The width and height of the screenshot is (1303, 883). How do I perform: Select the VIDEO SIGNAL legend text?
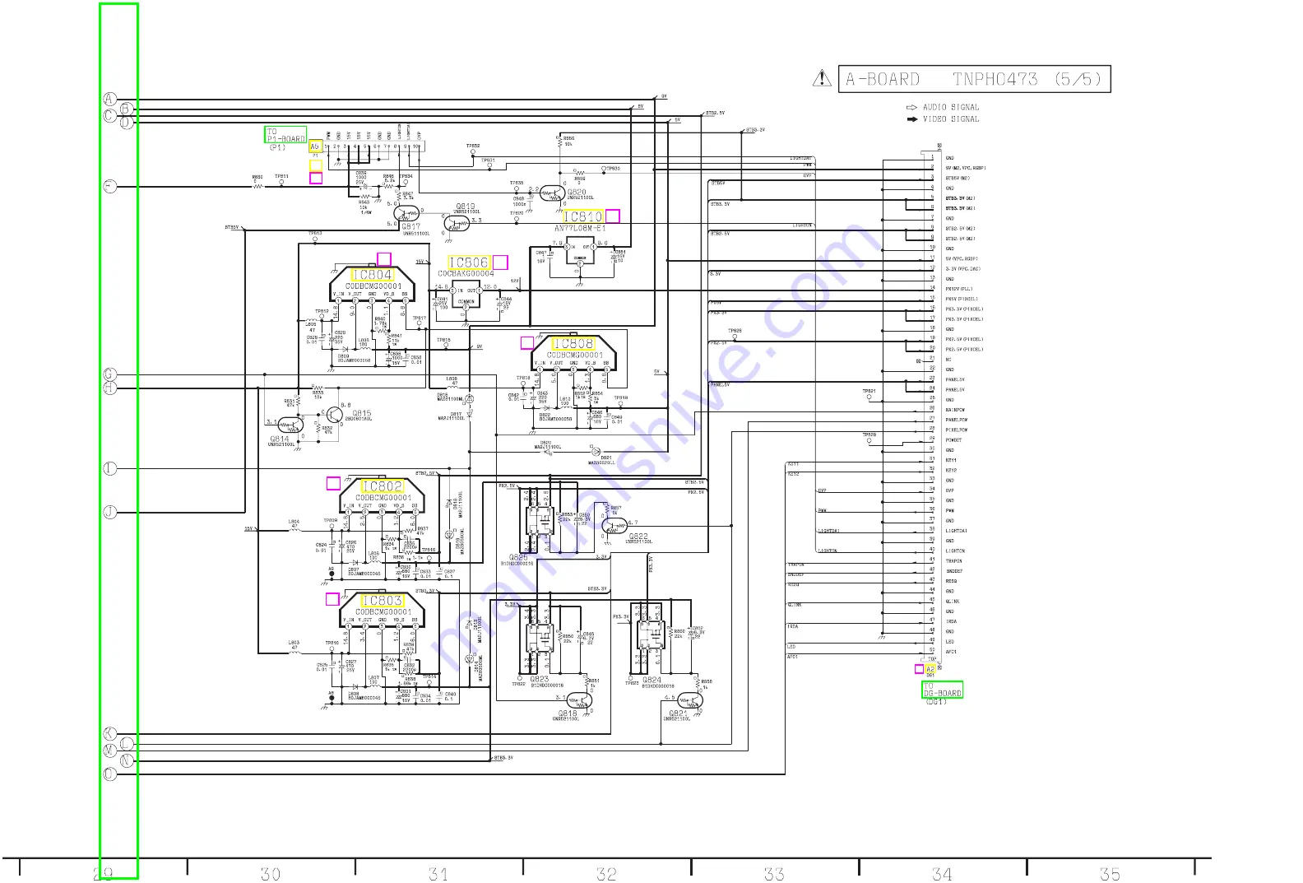[x=951, y=119]
